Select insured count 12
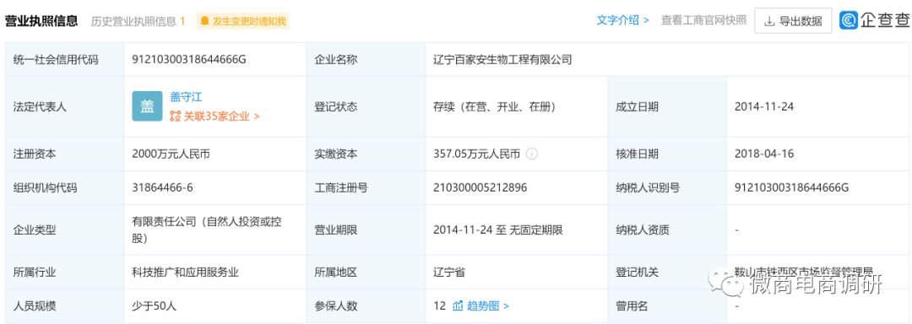This screenshot has height=324, width=912. (x=439, y=306)
